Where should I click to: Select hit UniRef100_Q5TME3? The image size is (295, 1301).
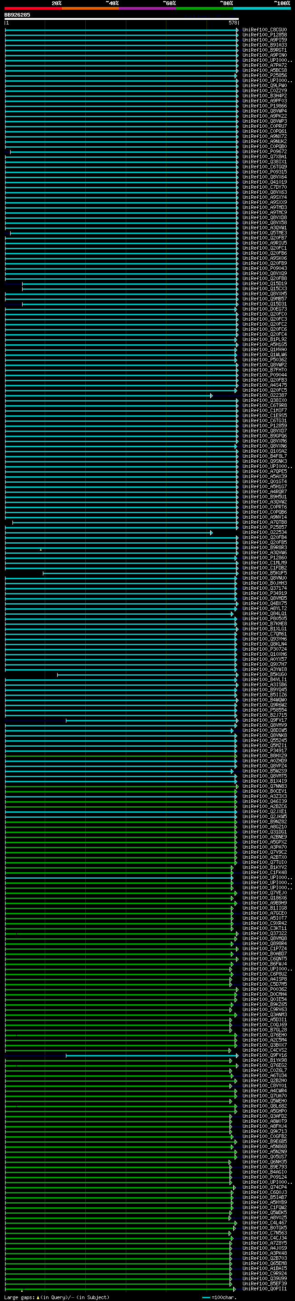264,233
